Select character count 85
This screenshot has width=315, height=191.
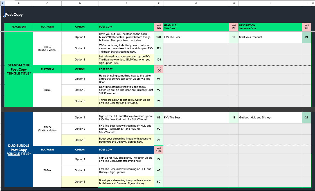tap(159, 118)
